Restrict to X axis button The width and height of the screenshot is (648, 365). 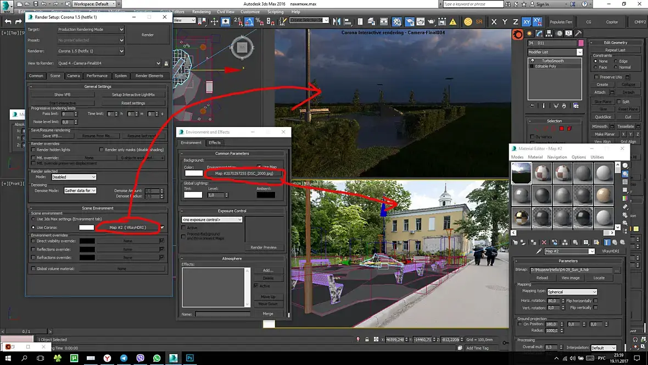click(494, 21)
